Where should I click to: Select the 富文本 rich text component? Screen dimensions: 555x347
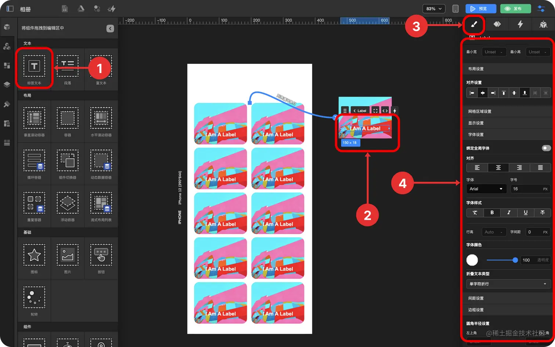coord(101,70)
